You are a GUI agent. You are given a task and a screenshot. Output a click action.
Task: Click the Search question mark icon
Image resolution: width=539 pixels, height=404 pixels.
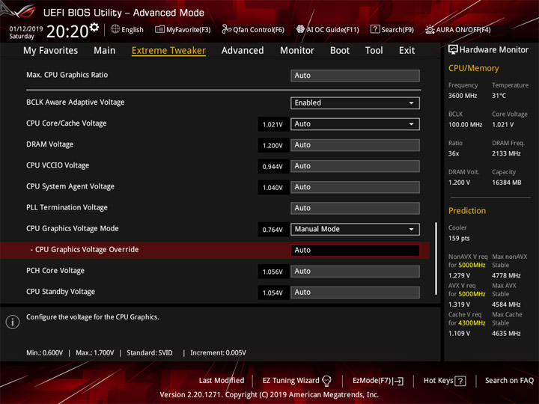tap(375, 29)
